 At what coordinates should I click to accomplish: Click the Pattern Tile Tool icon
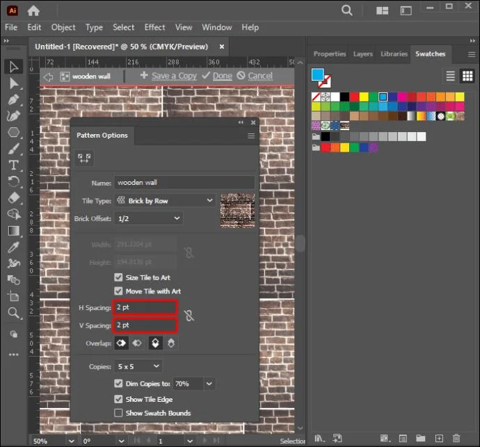(84, 159)
